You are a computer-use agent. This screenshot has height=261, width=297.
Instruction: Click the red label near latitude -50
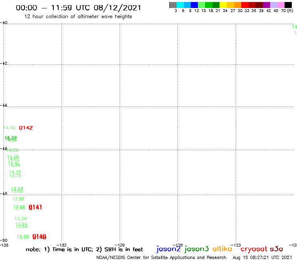(39, 237)
